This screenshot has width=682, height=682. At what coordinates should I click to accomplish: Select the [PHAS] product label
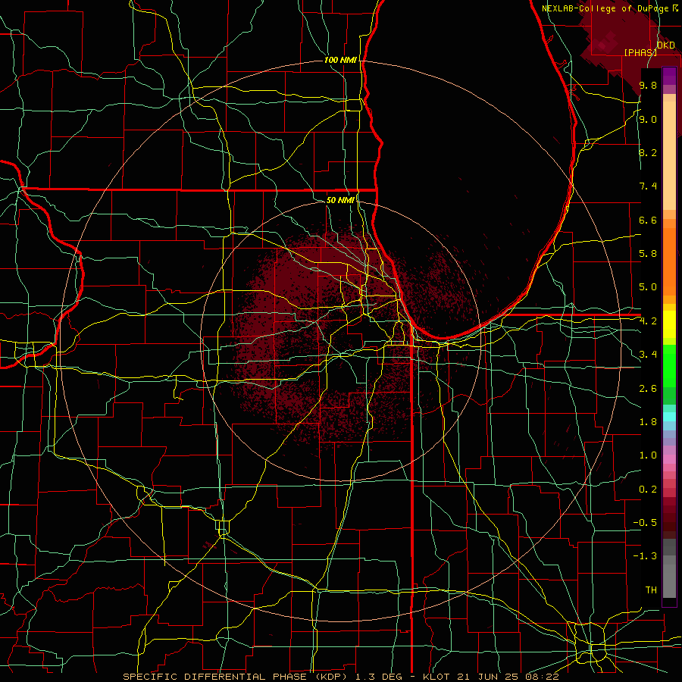coord(640,52)
